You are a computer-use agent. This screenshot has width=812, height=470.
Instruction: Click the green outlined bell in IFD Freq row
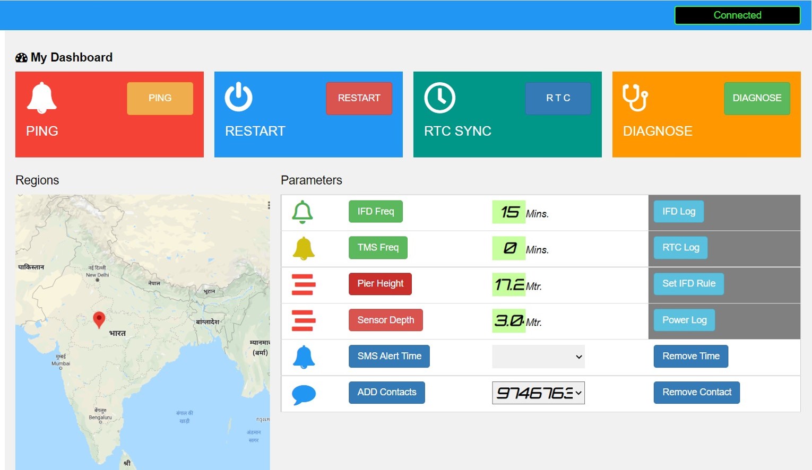pyautogui.click(x=303, y=212)
